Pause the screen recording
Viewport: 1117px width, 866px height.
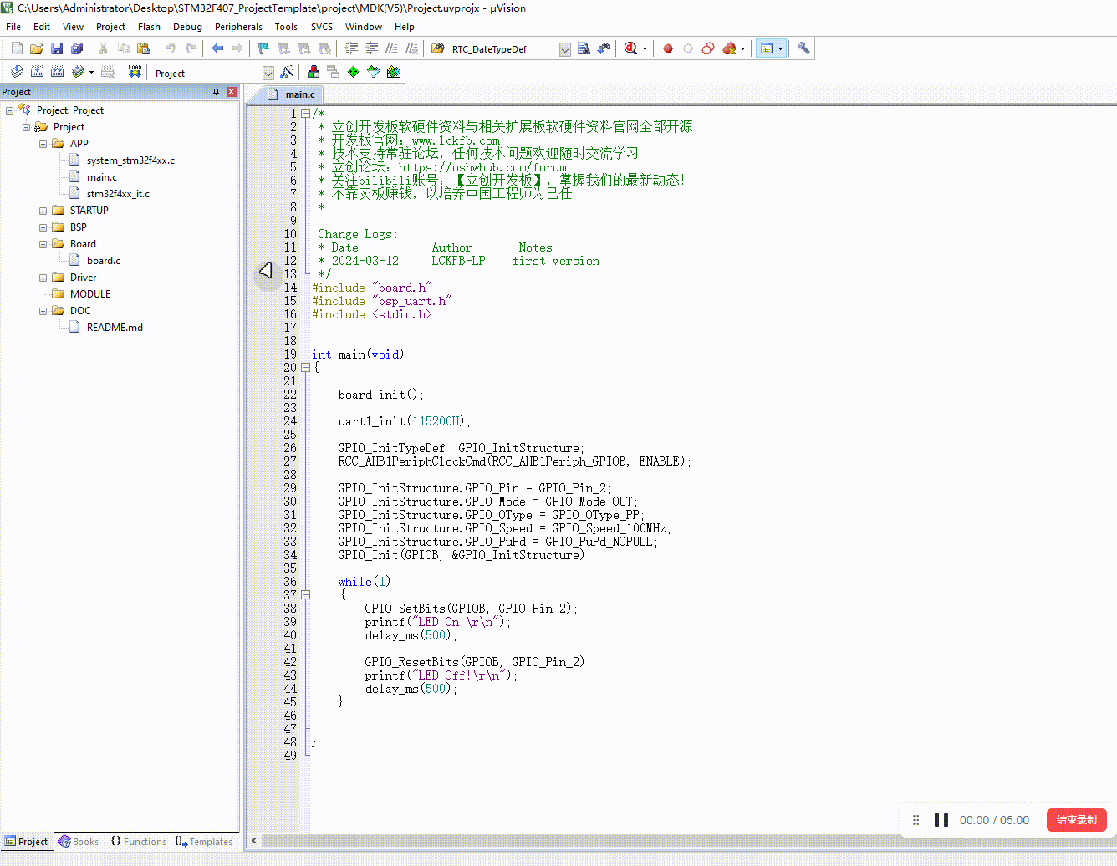point(941,820)
